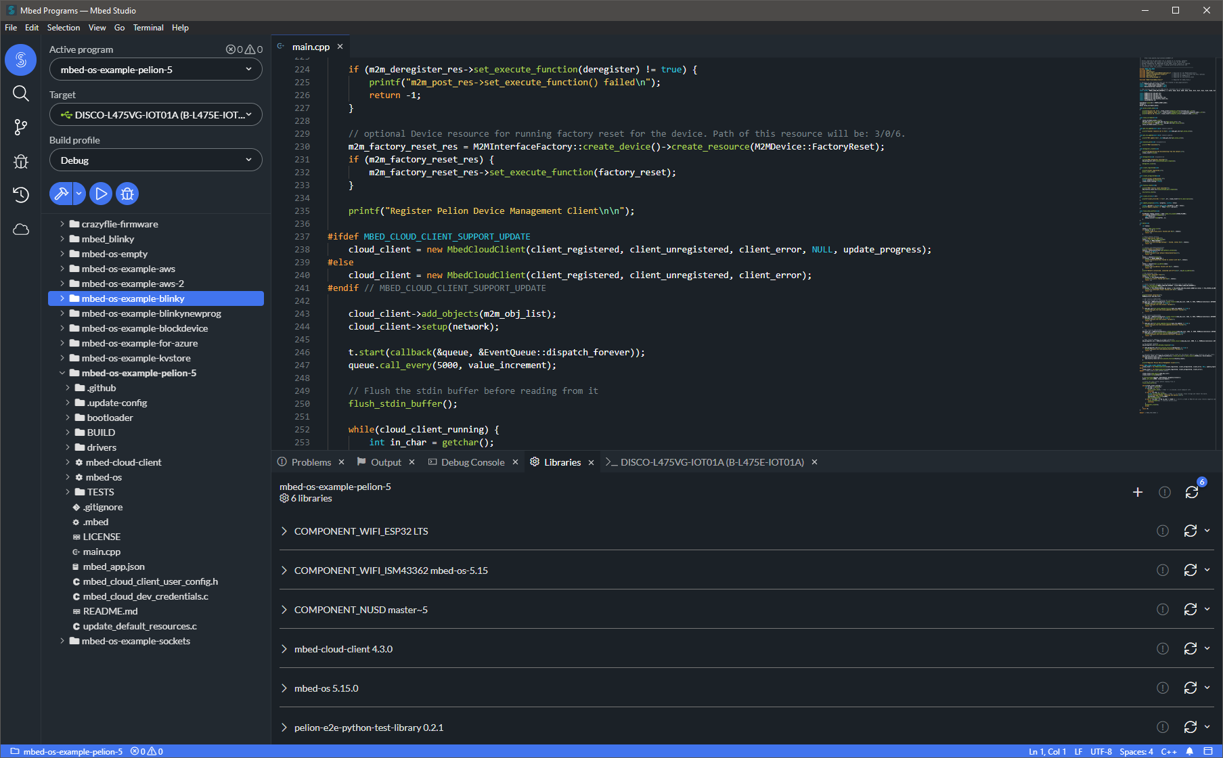
Task: Show problems for all libraries in header
Action: (x=1165, y=492)
